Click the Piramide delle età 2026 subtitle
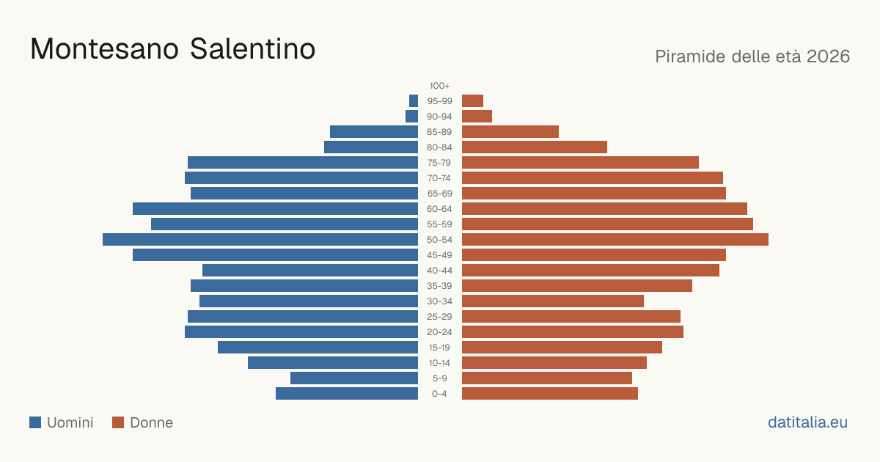 pyautogui.click(x=752, y=56)
